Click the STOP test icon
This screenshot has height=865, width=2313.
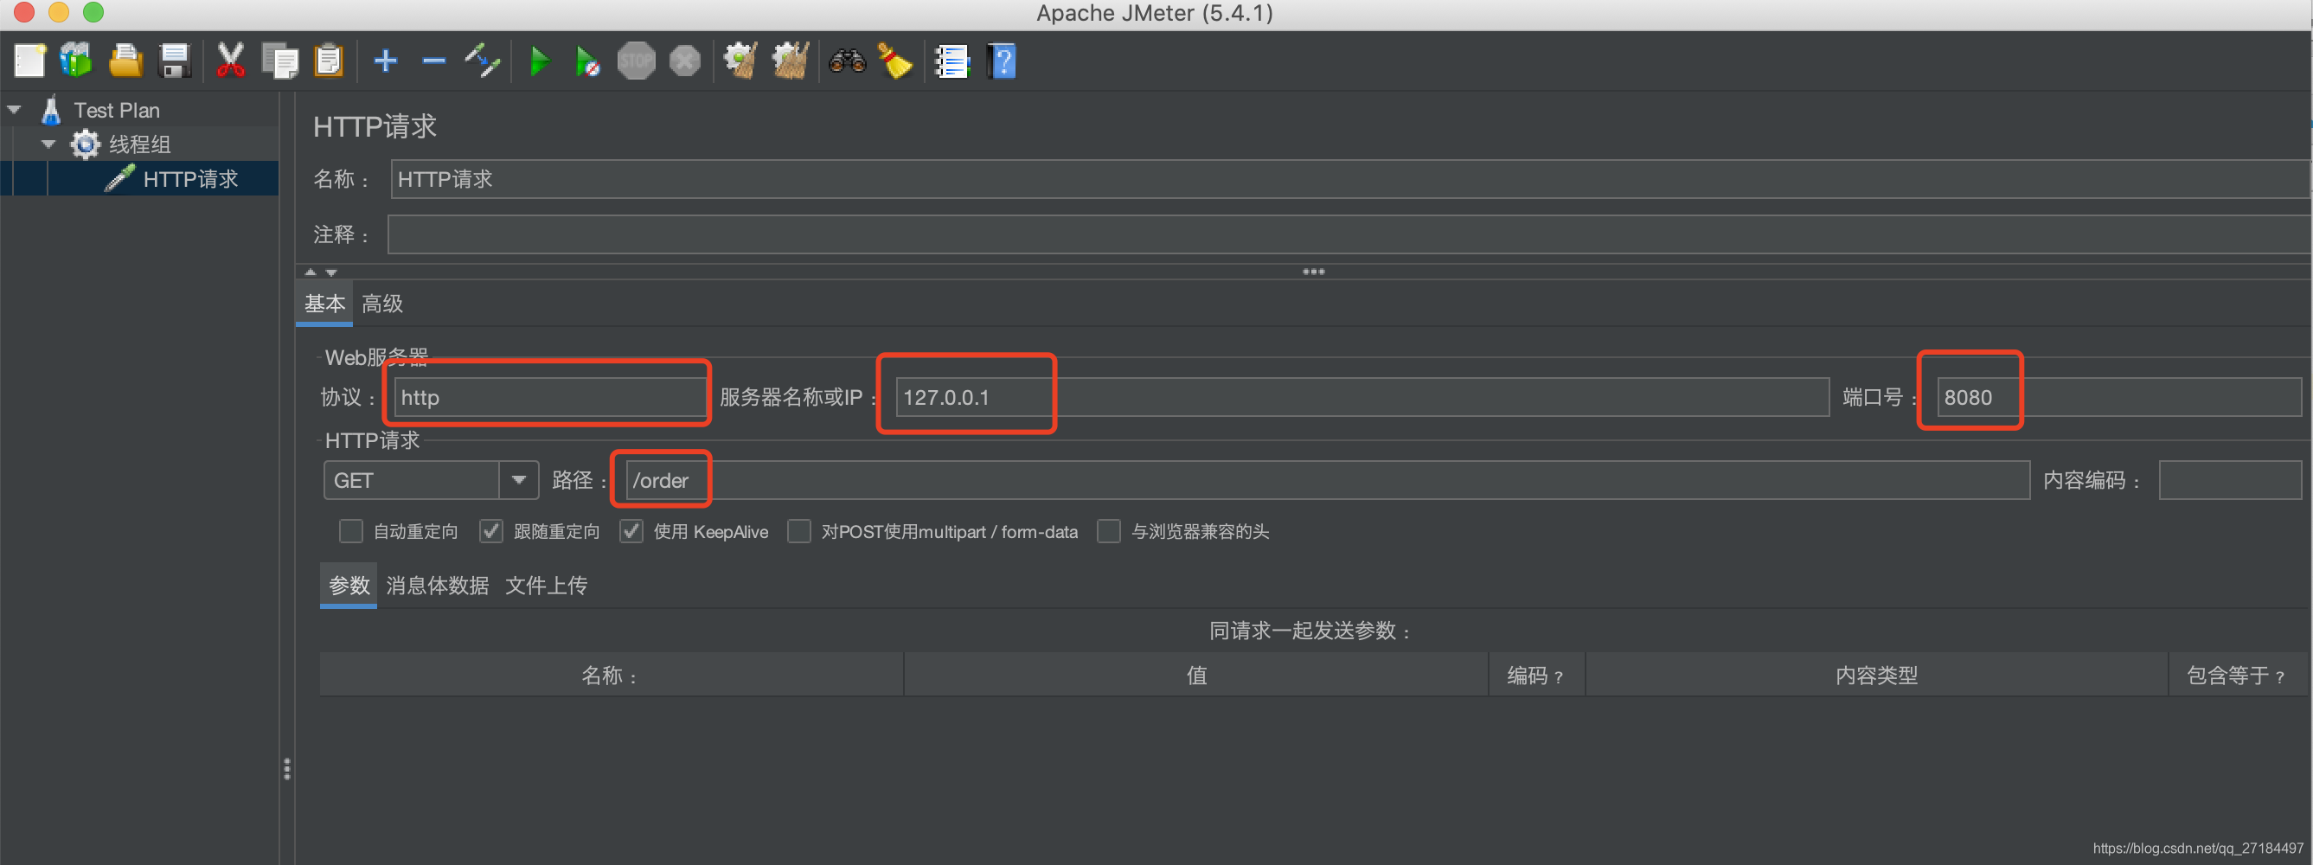tap(636, 61)
